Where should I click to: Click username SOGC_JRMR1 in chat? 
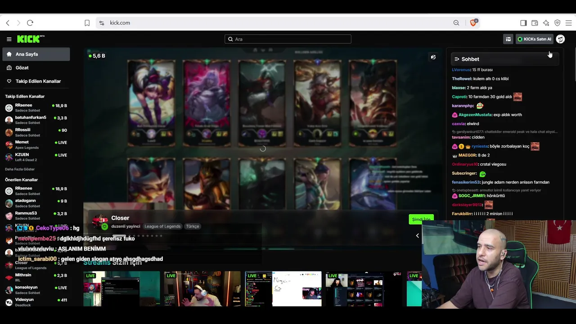(x=472, y=196)
